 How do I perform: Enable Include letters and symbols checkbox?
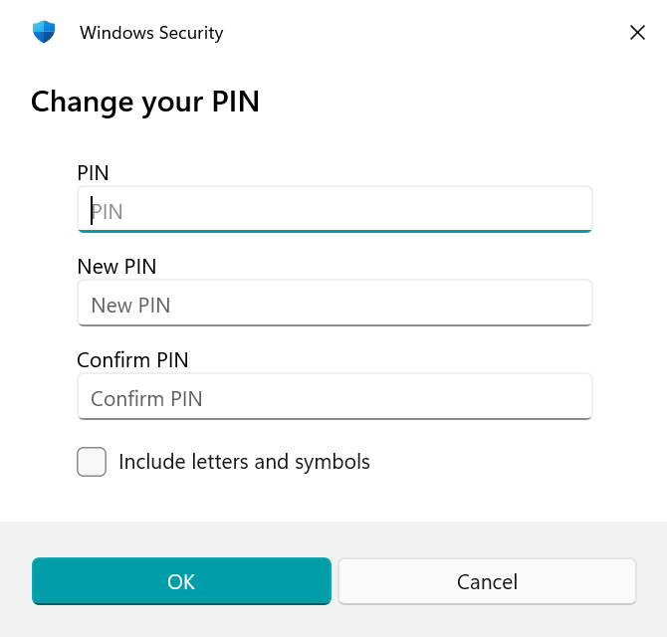[92, 462]
